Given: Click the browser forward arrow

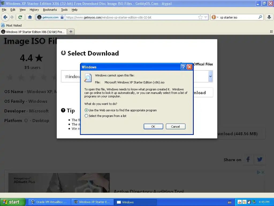Looking at the screenshot, I should pyautogui.click(x=12, y=17).
